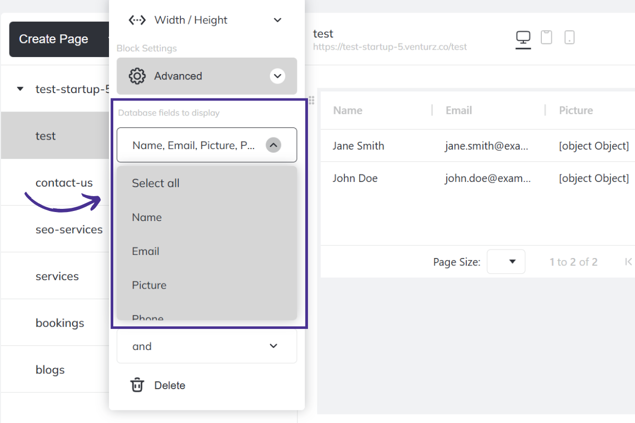Go to first page of table
Viewport: 635px width, 423px height.
point(628,262)
